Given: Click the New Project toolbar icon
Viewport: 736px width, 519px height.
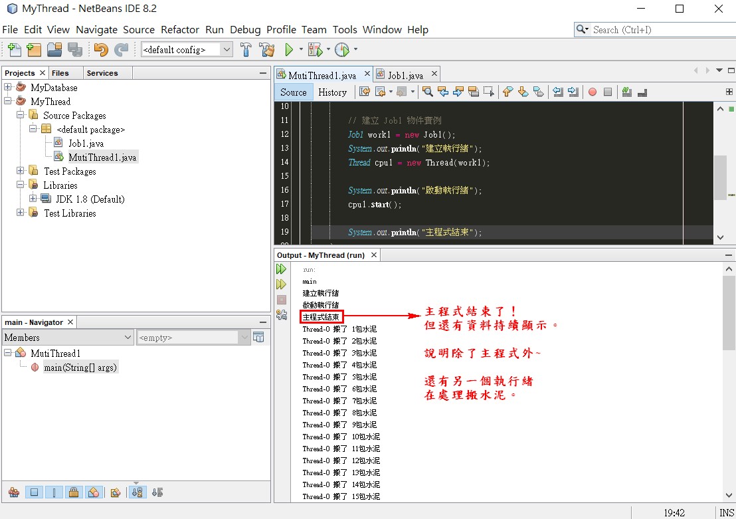Looking at the screenshot, I should pyautogui.click(x=35, y=49).
